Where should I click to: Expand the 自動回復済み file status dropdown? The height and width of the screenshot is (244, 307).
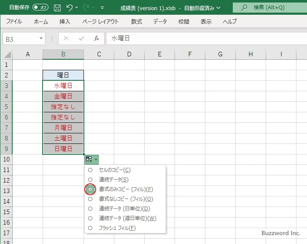pyautogui.click(x=218, y=8)
